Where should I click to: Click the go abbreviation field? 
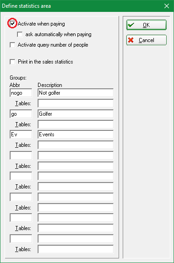(21, 114)
